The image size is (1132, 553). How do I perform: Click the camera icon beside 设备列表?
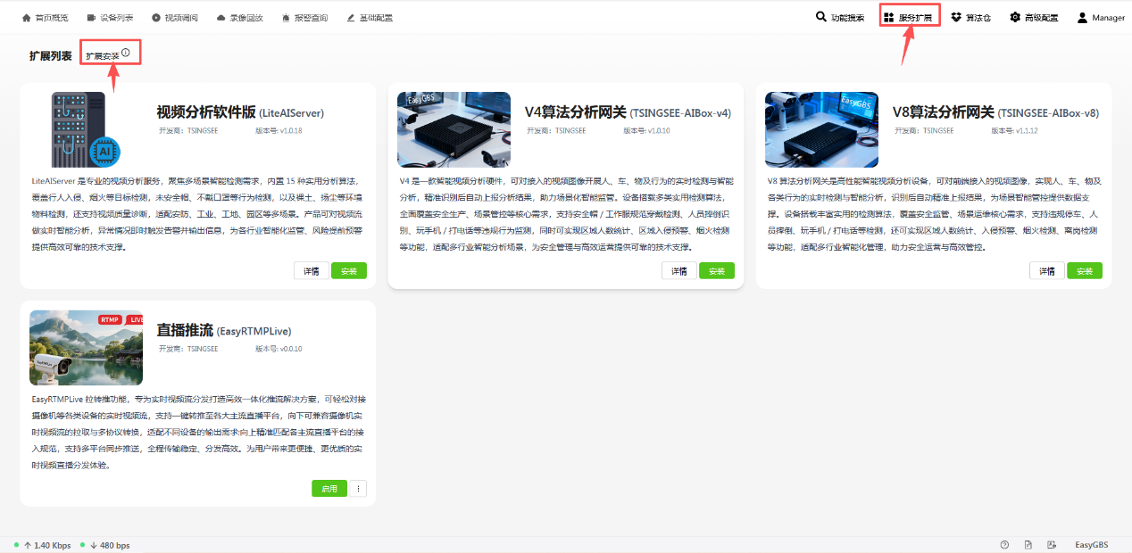pyautogui.click(x=92, y=18)
